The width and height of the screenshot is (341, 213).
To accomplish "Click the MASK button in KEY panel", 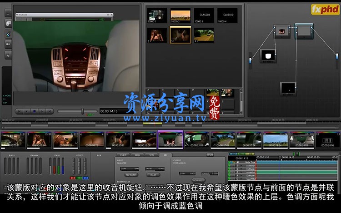I will [x=153, y=175].
